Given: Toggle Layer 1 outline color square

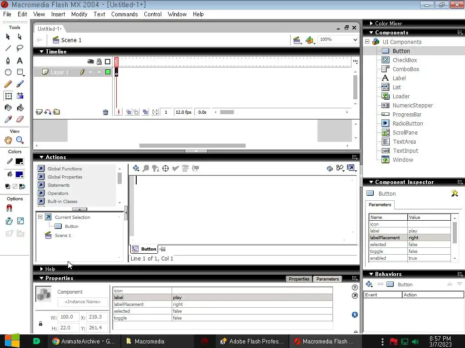Looking at the screenshot, I should (108, 72).
